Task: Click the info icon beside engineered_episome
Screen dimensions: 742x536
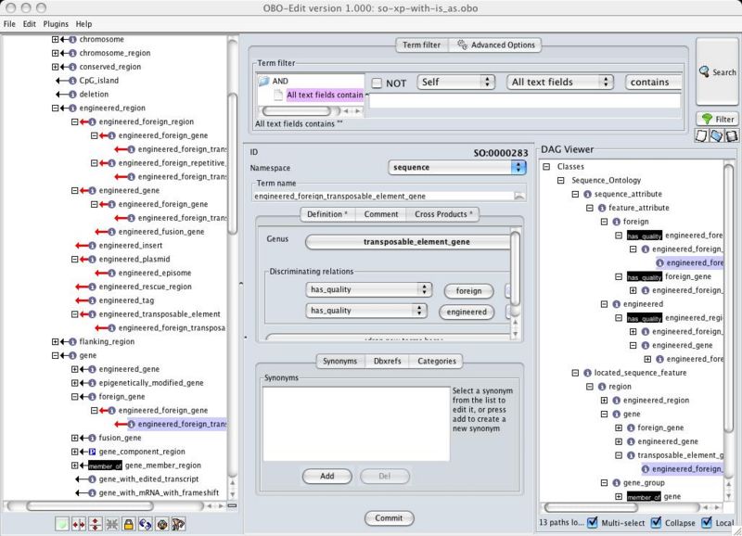Action: coord(111,273)
